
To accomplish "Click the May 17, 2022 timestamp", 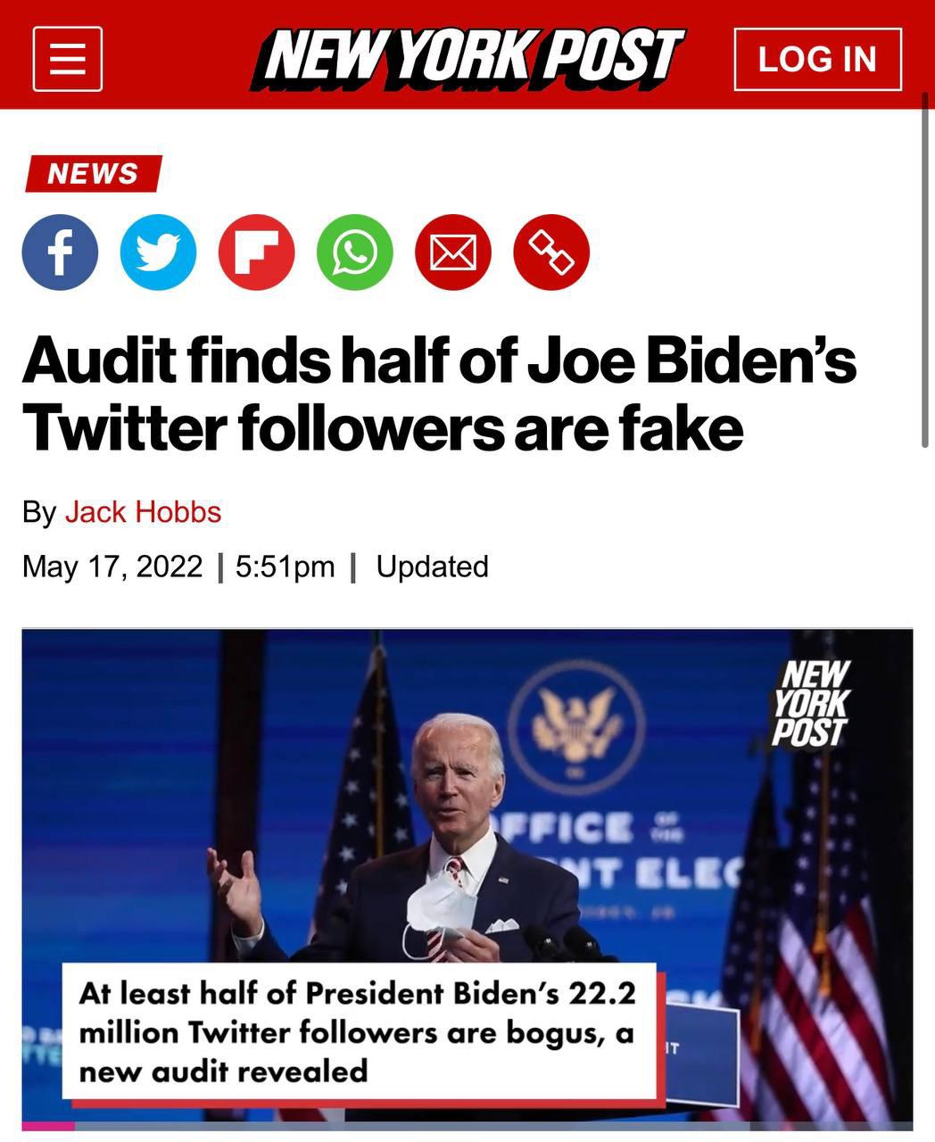I will tap(112, 565).
